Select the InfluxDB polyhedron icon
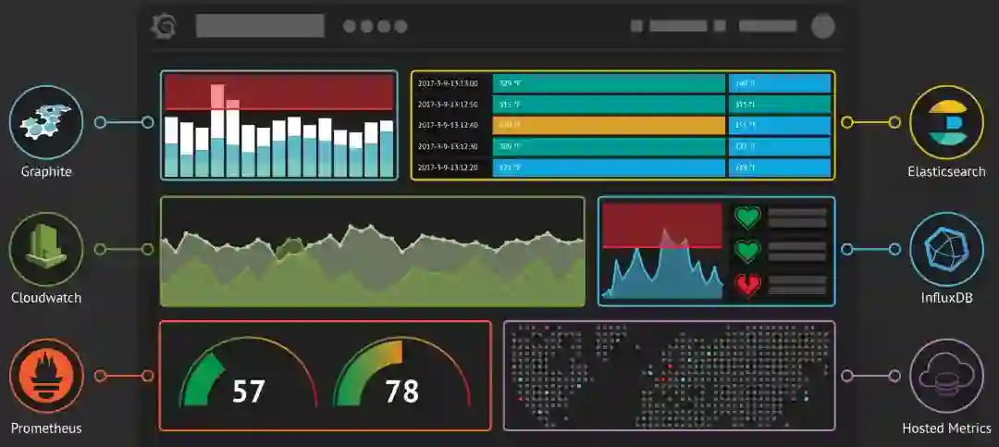Screen dimensions: 999x447 point(946,249)
